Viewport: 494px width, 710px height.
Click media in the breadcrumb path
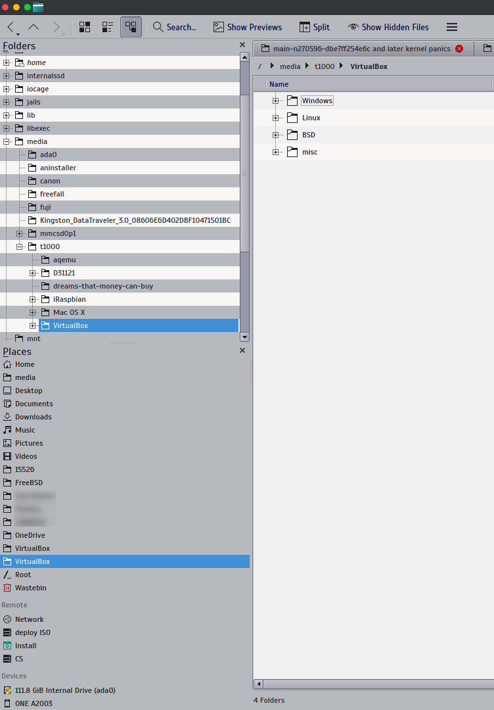(290, 66)
